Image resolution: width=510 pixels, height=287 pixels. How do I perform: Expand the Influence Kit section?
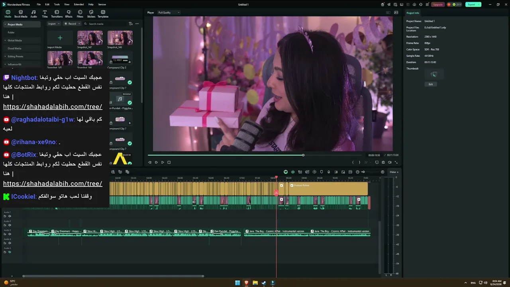click(5, 64)
